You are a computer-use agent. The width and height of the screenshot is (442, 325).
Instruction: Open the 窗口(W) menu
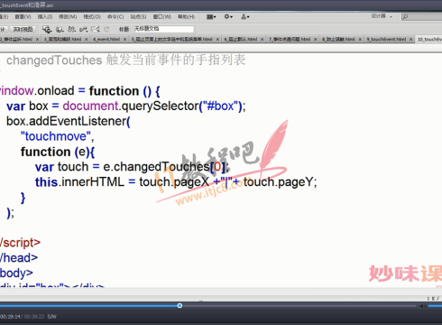pos(162,17)
